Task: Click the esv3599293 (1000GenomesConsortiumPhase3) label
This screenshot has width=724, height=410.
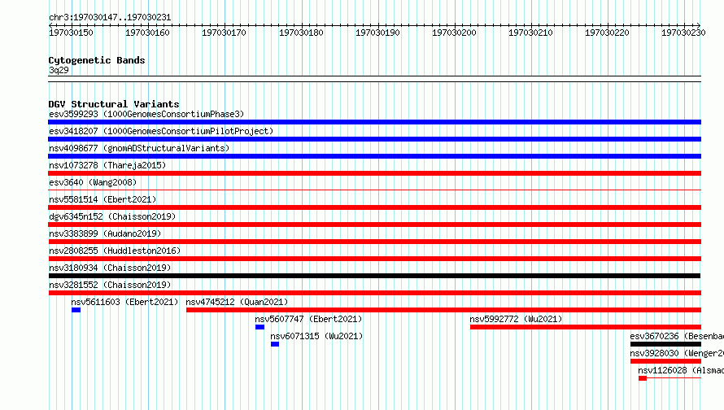Action: click(146, 114)
